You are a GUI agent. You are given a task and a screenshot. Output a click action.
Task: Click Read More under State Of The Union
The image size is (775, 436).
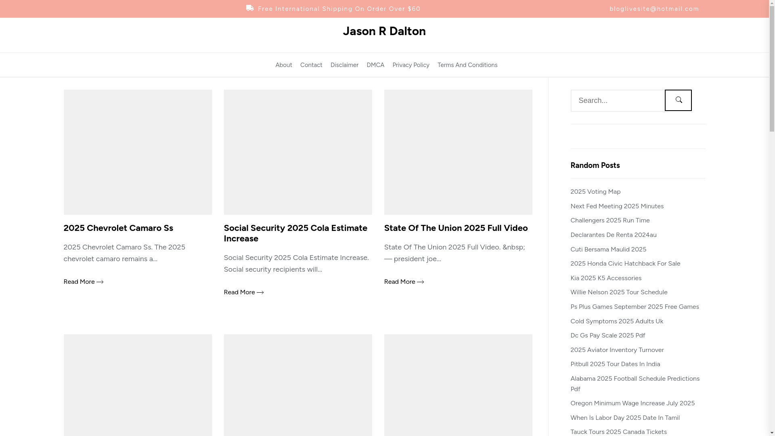point(404,282)
